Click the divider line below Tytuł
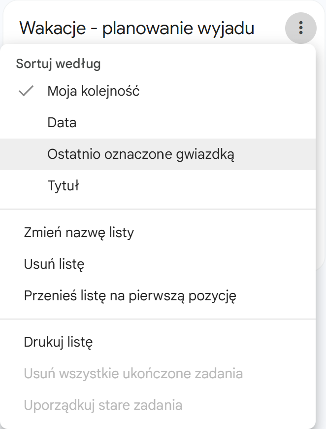Viewport: 326px width, 429px height. [158, 209]
